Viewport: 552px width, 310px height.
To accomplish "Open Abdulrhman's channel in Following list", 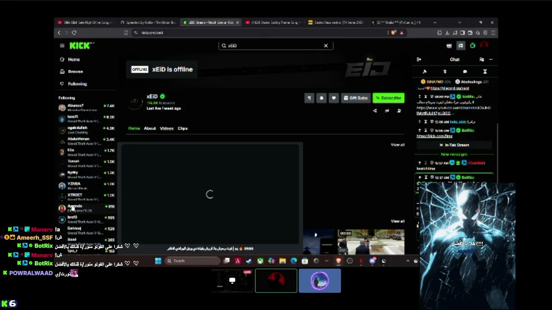I will point(87,141).
